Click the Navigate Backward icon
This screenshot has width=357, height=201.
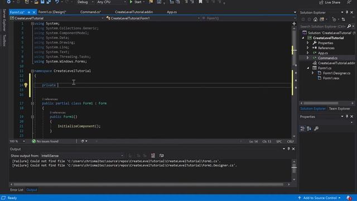(x=8, y=2)
